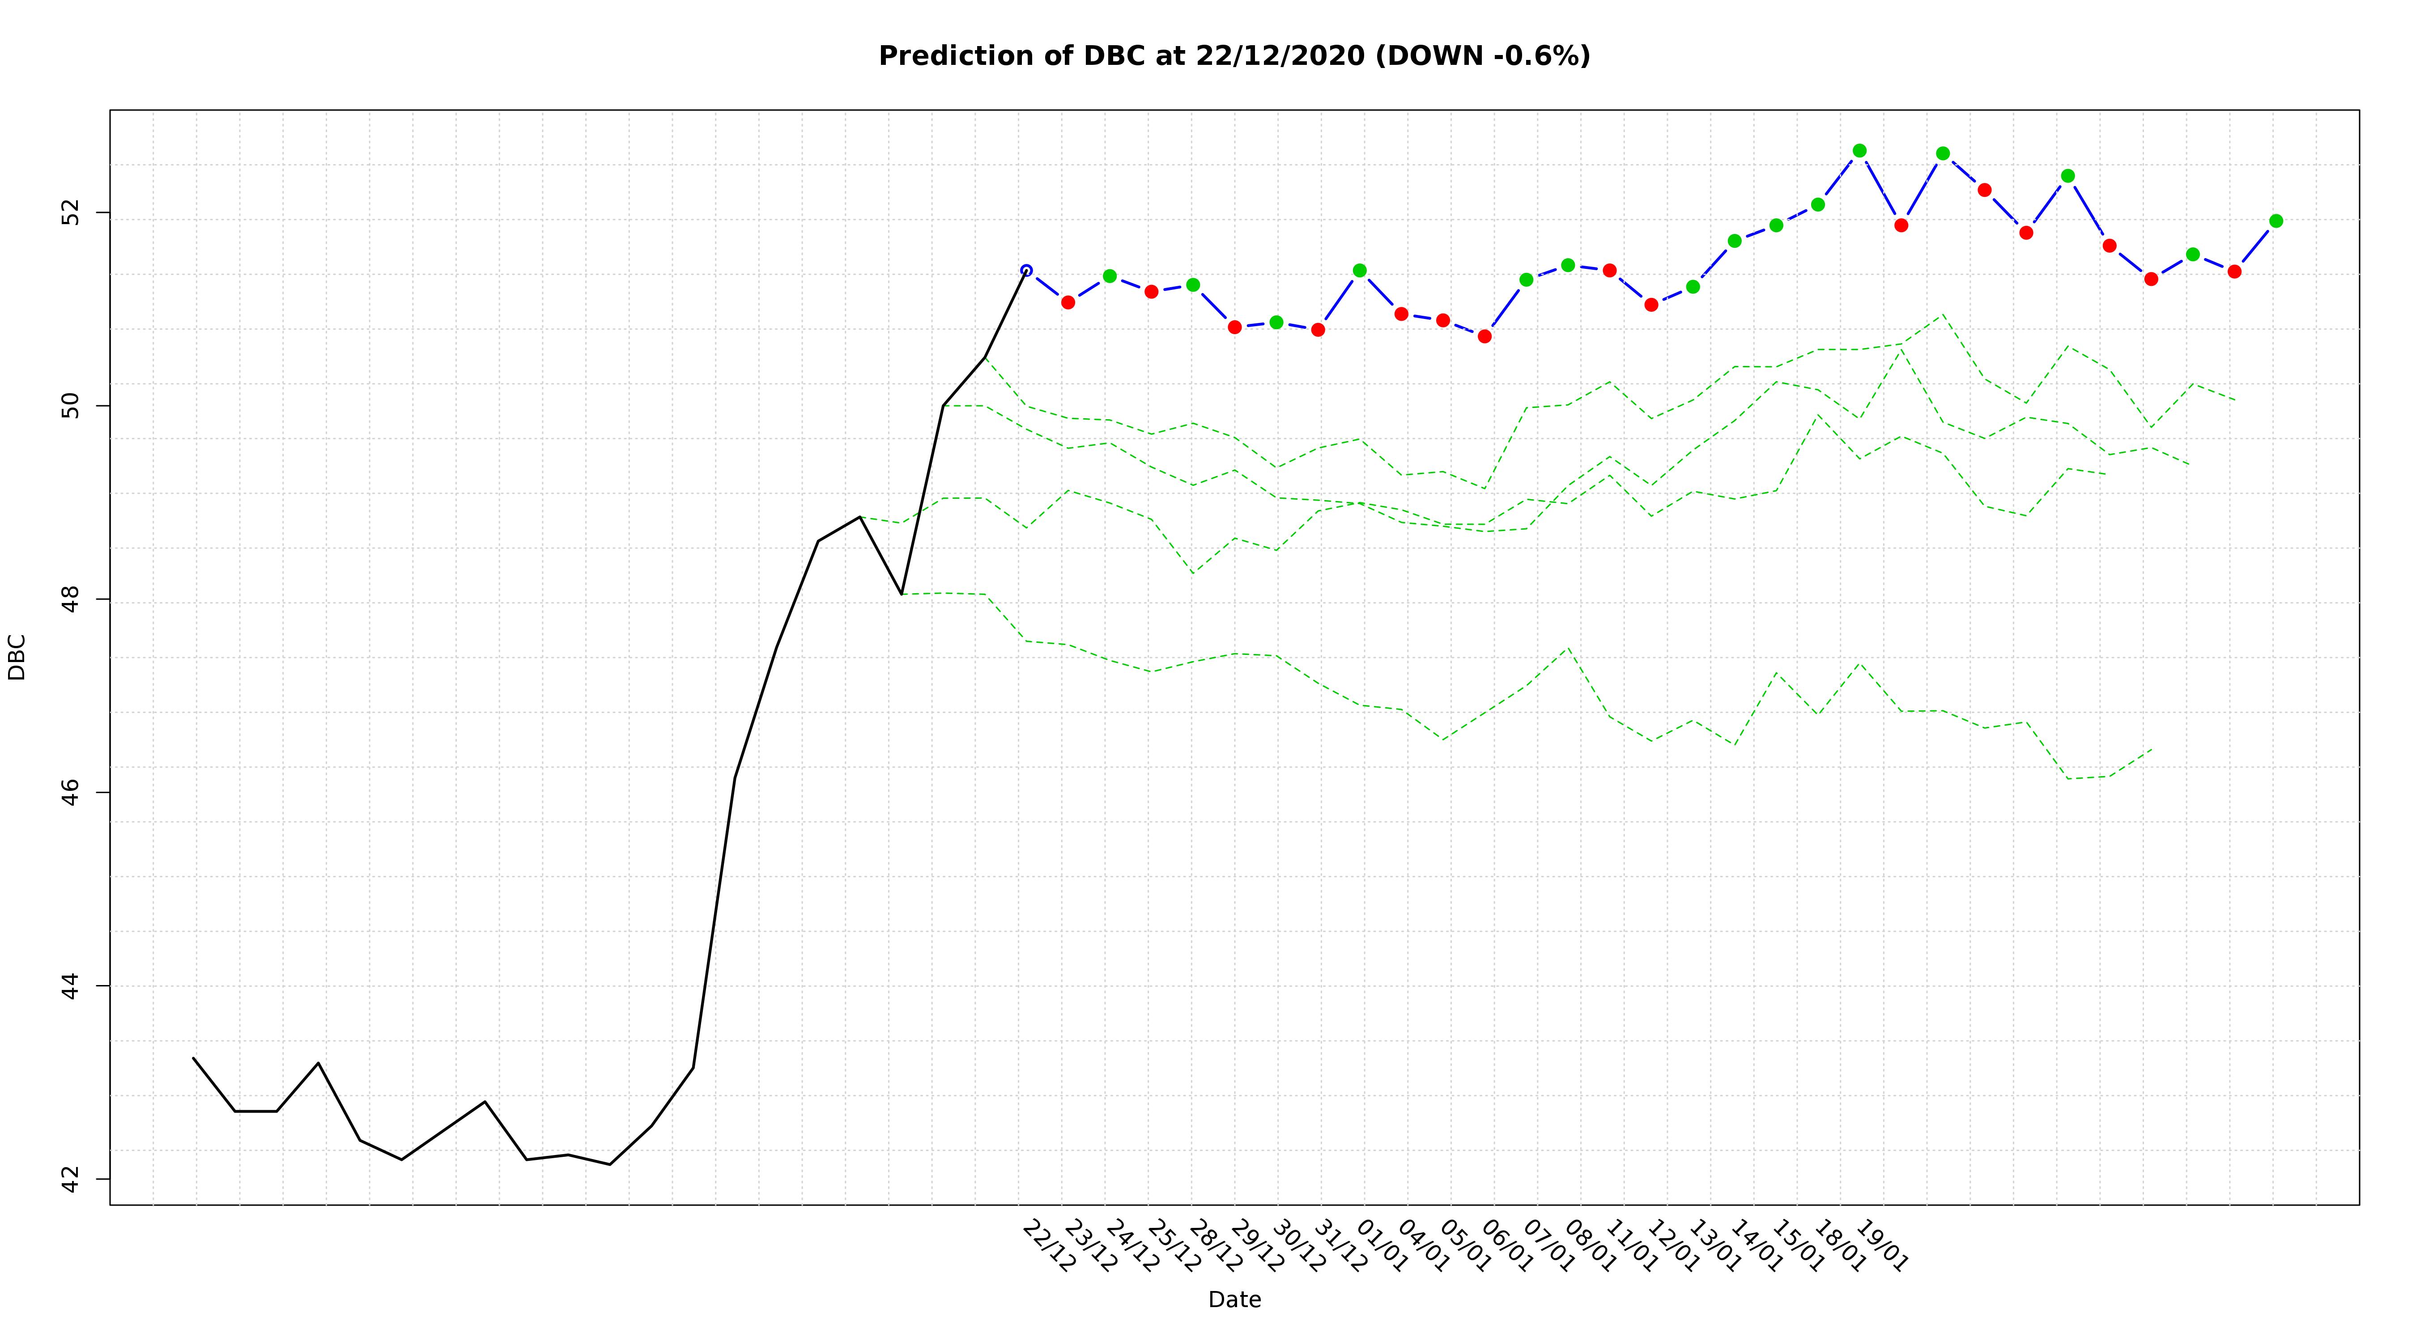This screenshot has width=2416, height=1342.
Task: Click the '48' y-axis tick label
Action: point(71,599)
